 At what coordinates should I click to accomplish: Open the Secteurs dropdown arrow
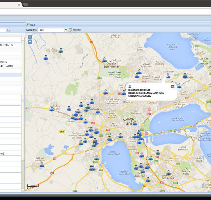pos(66,30)
